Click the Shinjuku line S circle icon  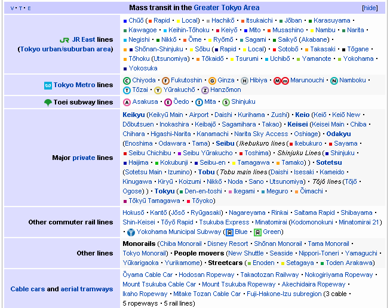226,102
